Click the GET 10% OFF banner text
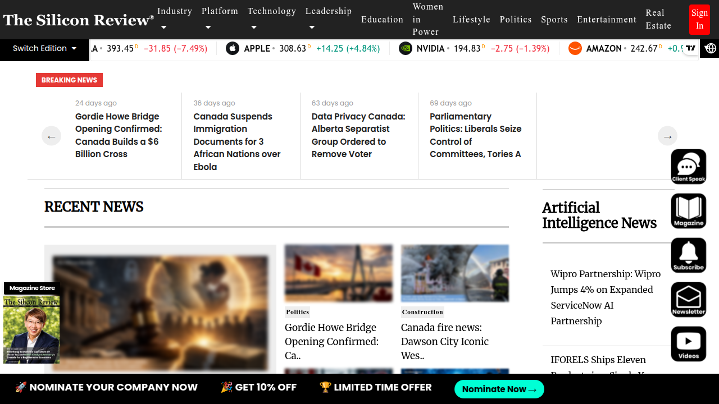Screen dimensions: 719x404 (x=258, y=387)
